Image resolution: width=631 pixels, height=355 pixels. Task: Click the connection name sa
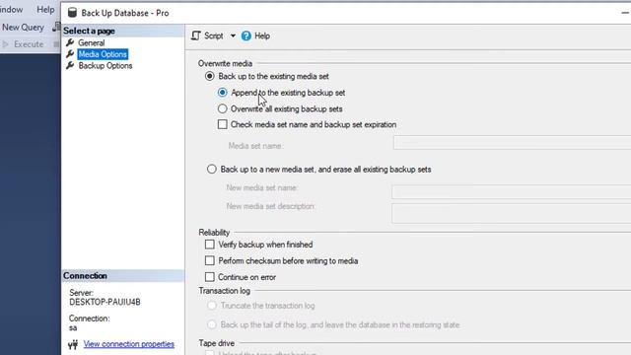73,327
